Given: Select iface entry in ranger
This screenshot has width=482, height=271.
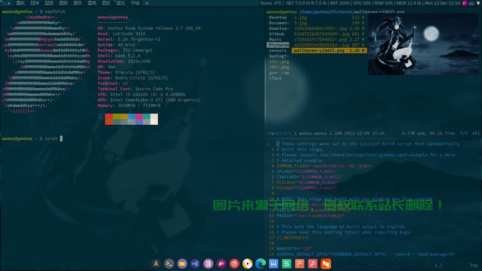Looking at the screenshot, I should coord(275,79).
